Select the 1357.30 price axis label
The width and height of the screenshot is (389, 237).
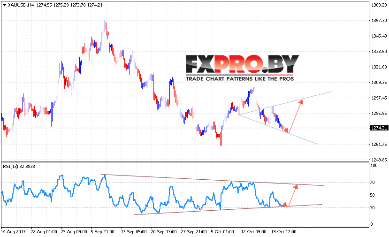(379, 21)
